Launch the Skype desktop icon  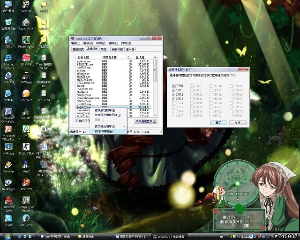pos(8,220)
